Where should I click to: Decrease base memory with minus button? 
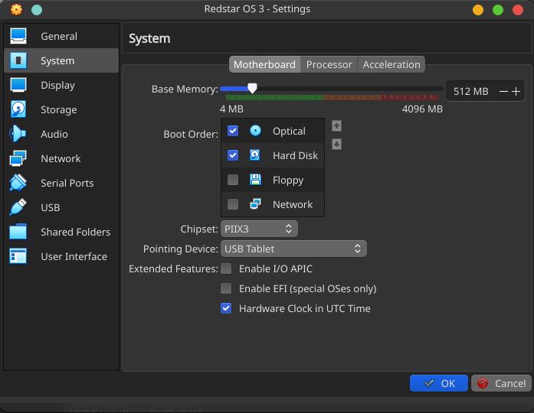(x=503, y=91)
